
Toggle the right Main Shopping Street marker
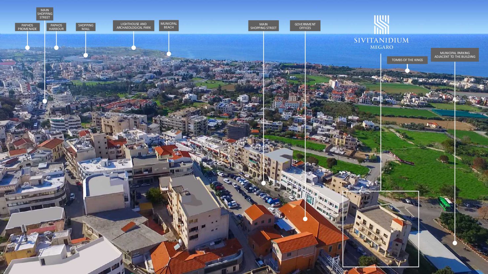pyautogui.click(x=263, y=183)
